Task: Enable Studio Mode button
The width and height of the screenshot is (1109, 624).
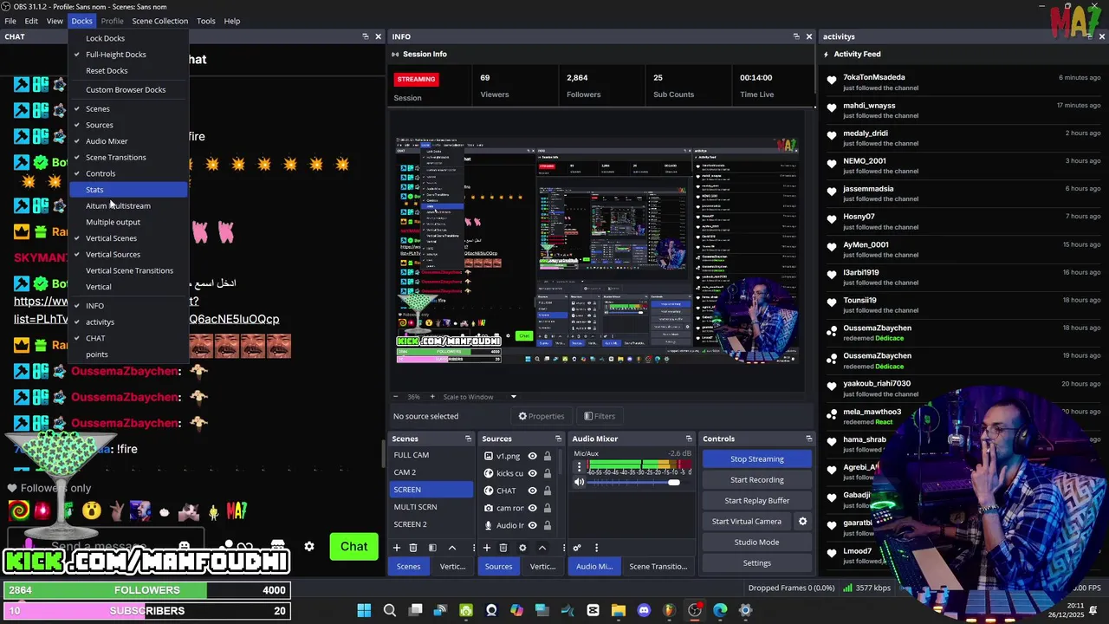Action: tap(757, 542)
